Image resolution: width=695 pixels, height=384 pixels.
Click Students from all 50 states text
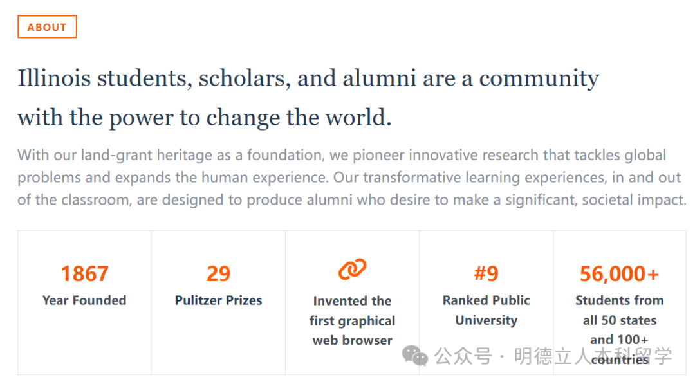(x=620, y=310)
